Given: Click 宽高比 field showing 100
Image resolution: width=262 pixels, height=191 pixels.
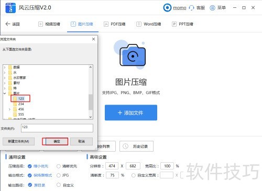Looking at the screenshot, I should [167, 166].
